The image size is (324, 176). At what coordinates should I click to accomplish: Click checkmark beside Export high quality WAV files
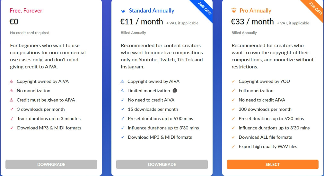point(233,146)
